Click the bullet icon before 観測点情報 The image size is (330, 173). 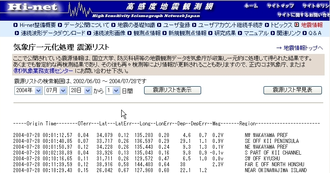tap(130, 33)
